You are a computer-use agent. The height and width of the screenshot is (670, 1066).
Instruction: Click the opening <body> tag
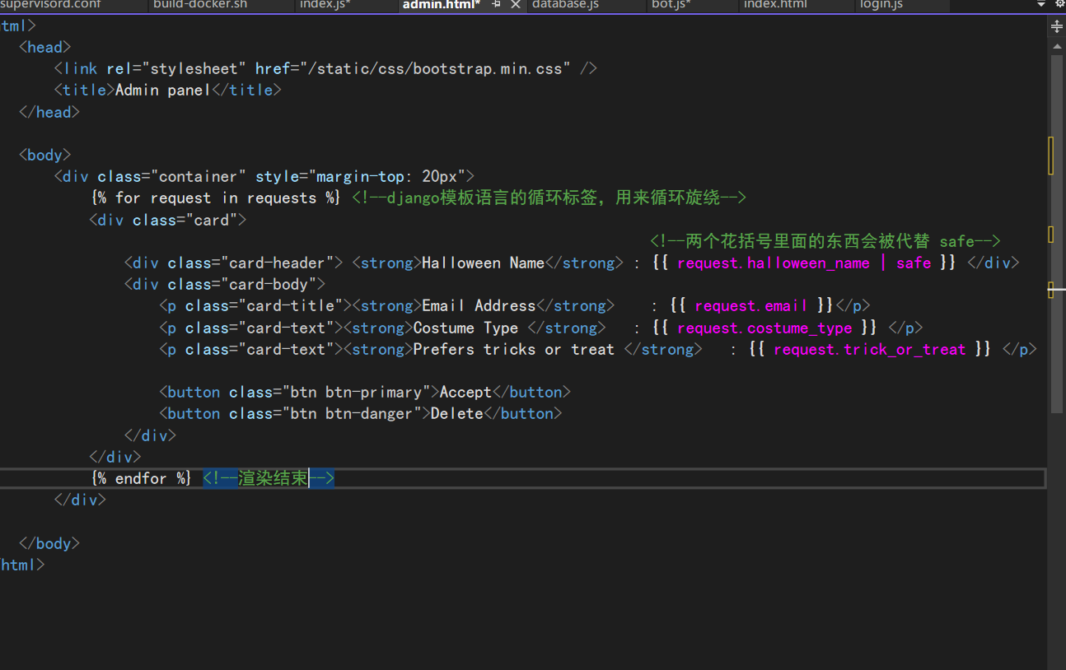[x=45, y=155]
